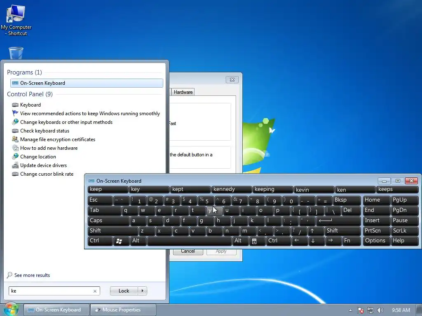Choose prediction word "kept"
The height and width of the screenshot is (316, 422).
click(190, 189)
